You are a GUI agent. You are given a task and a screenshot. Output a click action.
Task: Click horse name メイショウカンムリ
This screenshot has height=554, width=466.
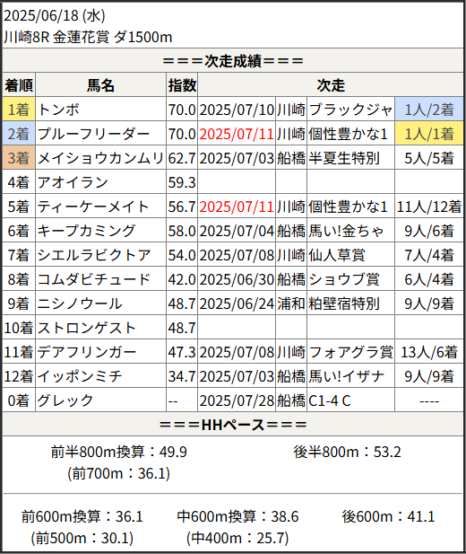point(100,158)
